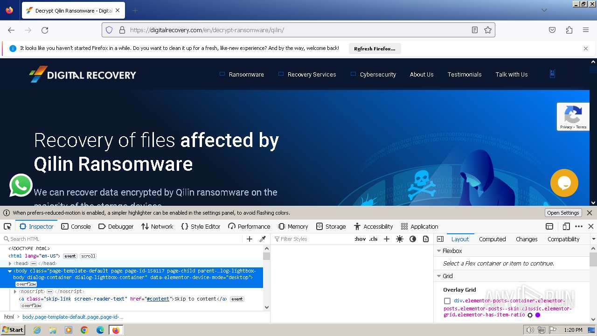Switch sidebar to Computed tab

tap(492, 239)
